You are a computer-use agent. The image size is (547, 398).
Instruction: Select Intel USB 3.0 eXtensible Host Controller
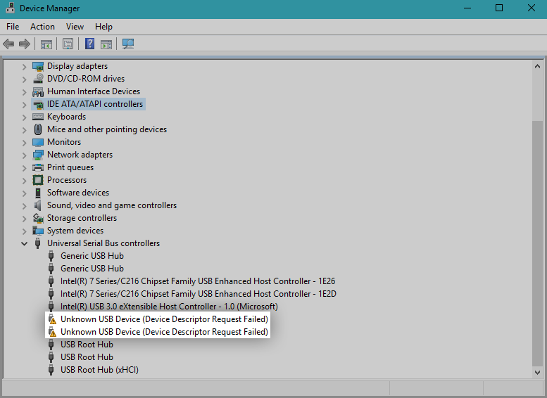169,307
